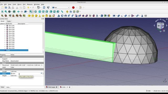This screenshot has width=168, height=94.
Task: Set isometric view with wireframe cube icon
Action: pos(36,11)
